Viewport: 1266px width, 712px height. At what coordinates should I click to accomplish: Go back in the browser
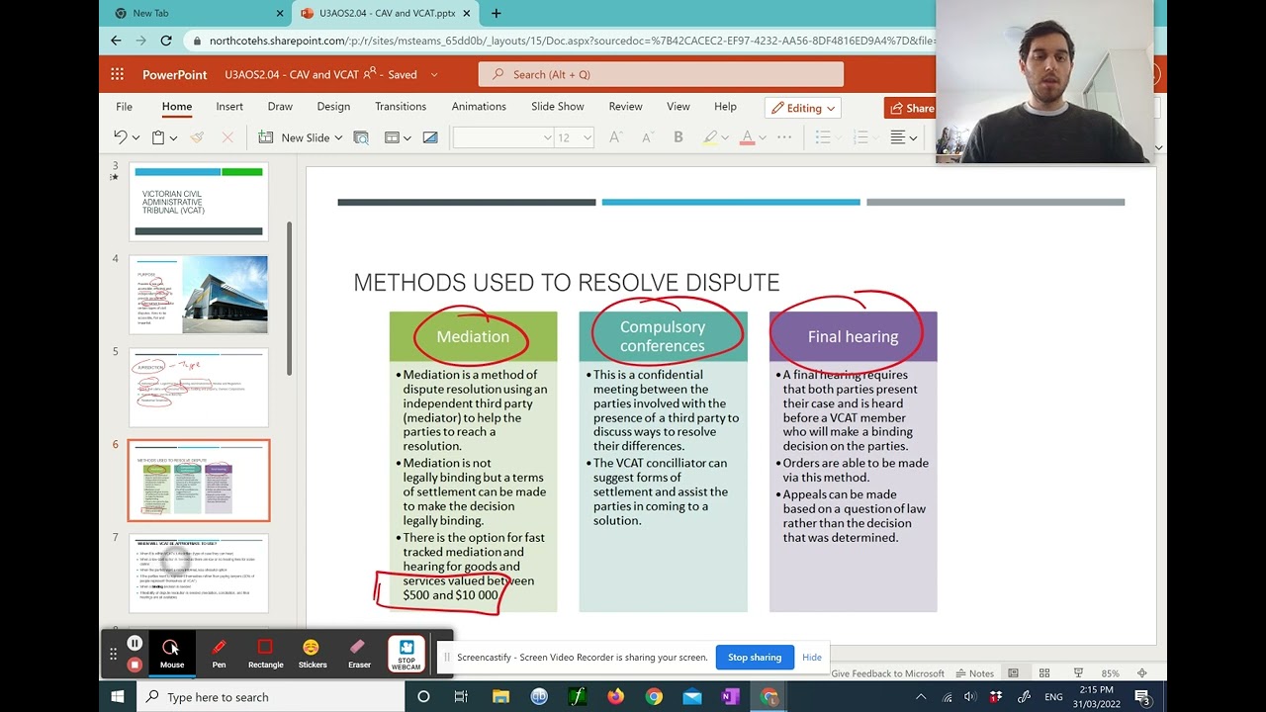[116, 41]
